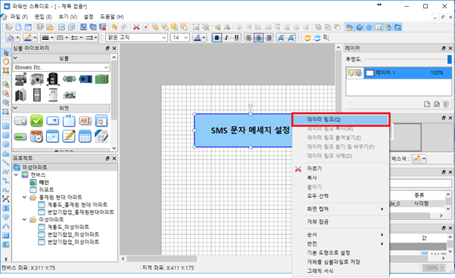455x278 pixels.
Task: Set text alignment to right
Action: [269, 38]
